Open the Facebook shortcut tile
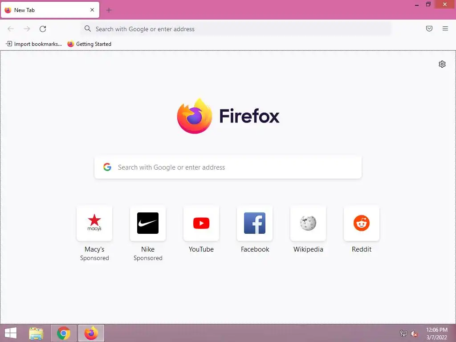 tap(255, 223)
